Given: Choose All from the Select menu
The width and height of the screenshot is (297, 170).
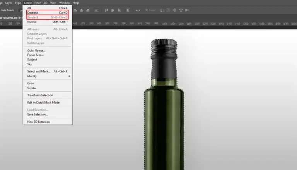Looking at the screenshot, I should pyautogui.click(x=47, y=8).
